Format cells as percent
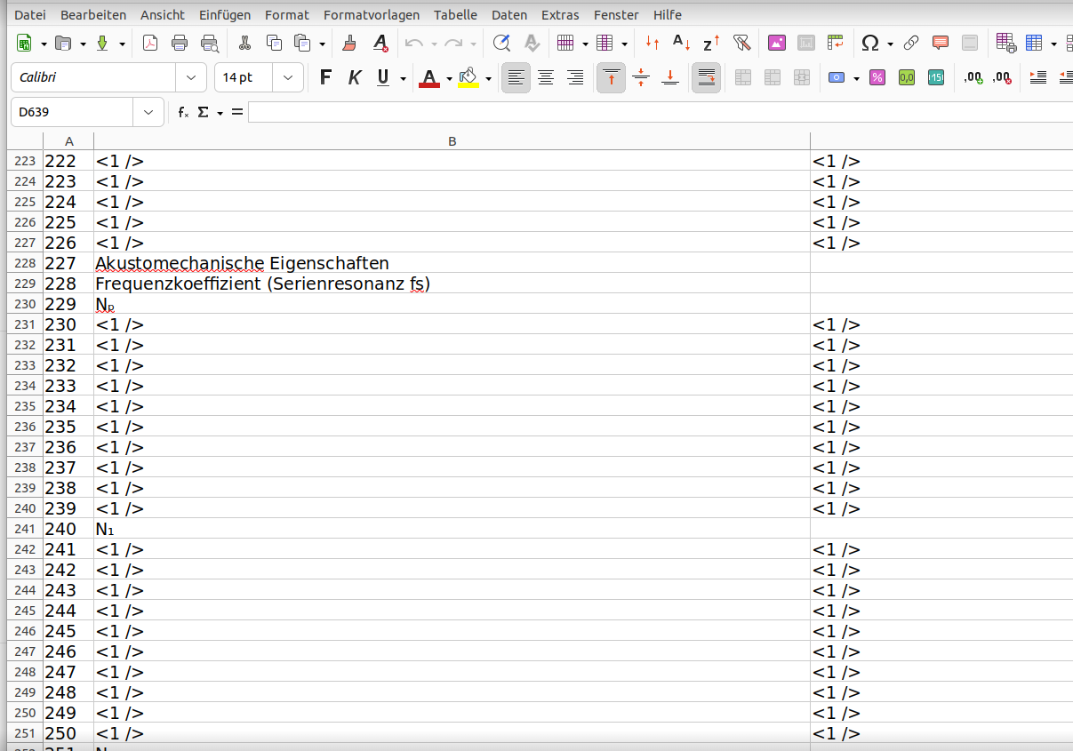This screenshot has width=1073, height=751. pyautogui.click(x=877, y=78)
